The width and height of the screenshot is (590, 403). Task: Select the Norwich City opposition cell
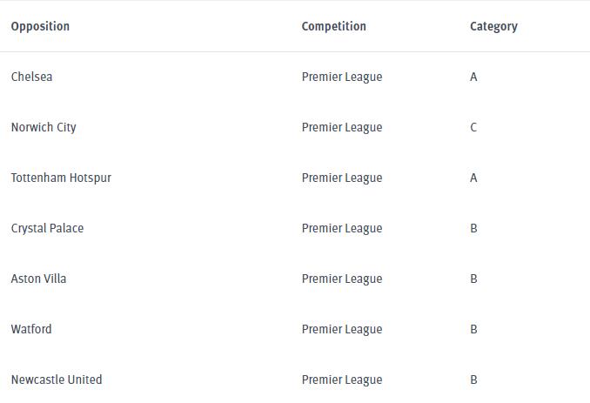44,127
